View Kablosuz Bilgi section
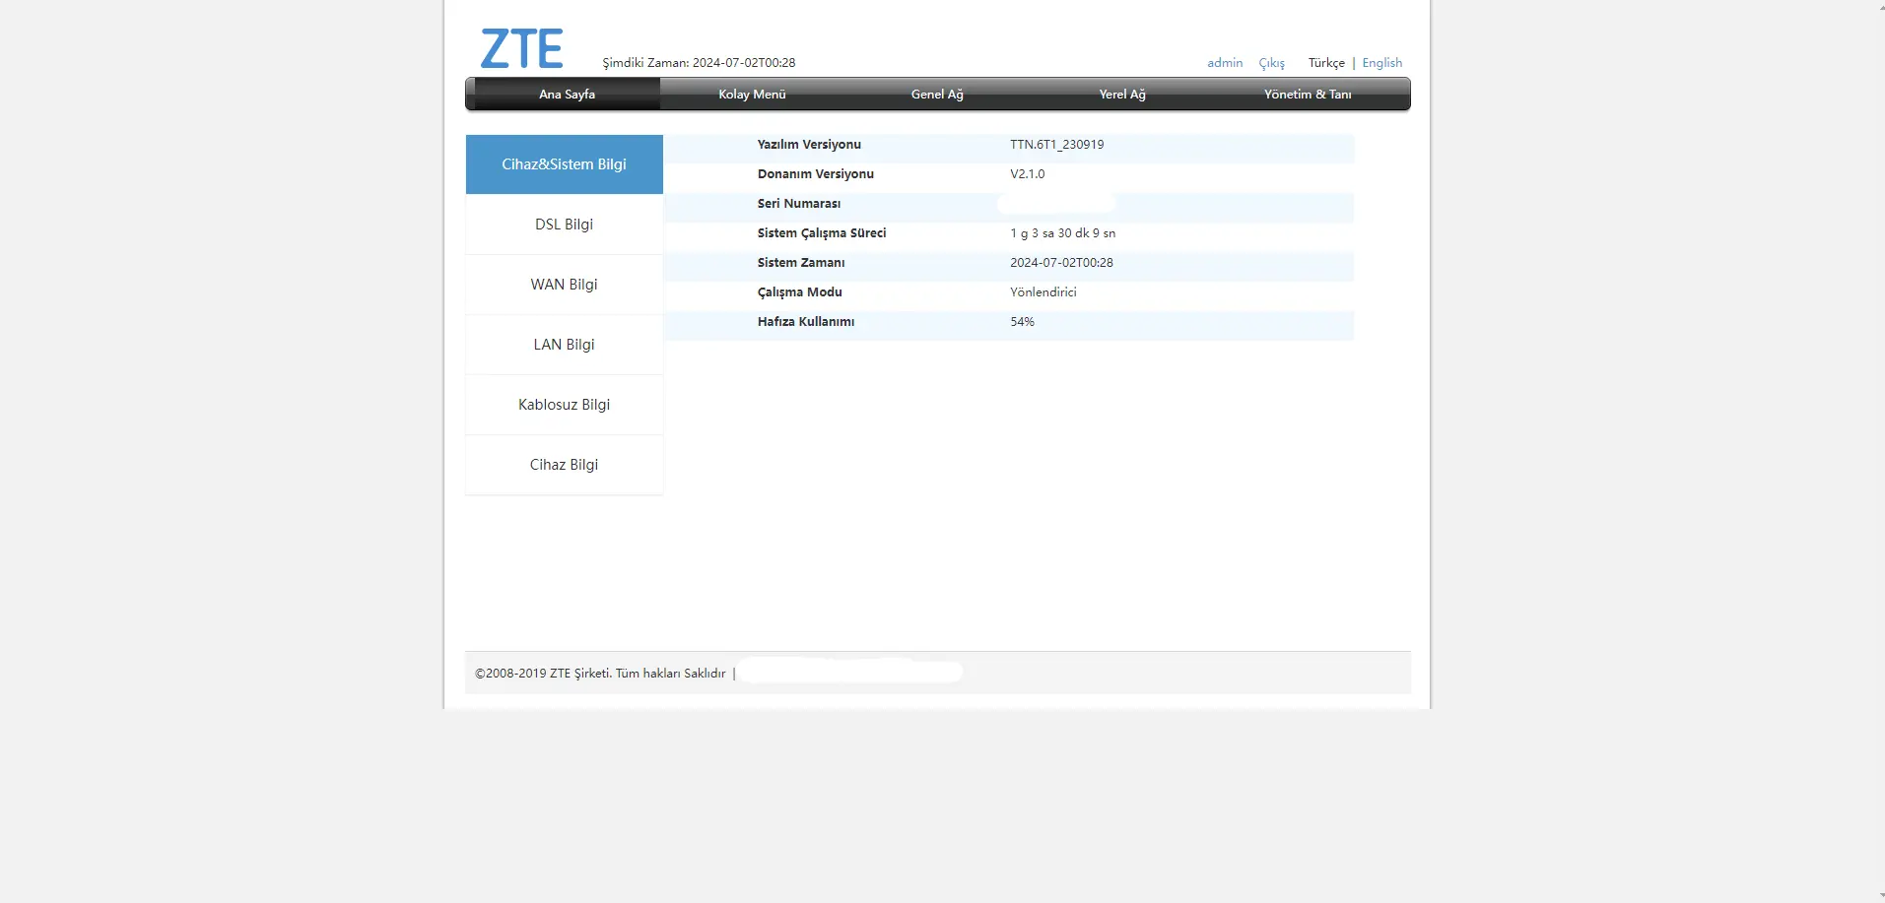The height and width of the screenshot is (903, 1885). click(564, 405)
